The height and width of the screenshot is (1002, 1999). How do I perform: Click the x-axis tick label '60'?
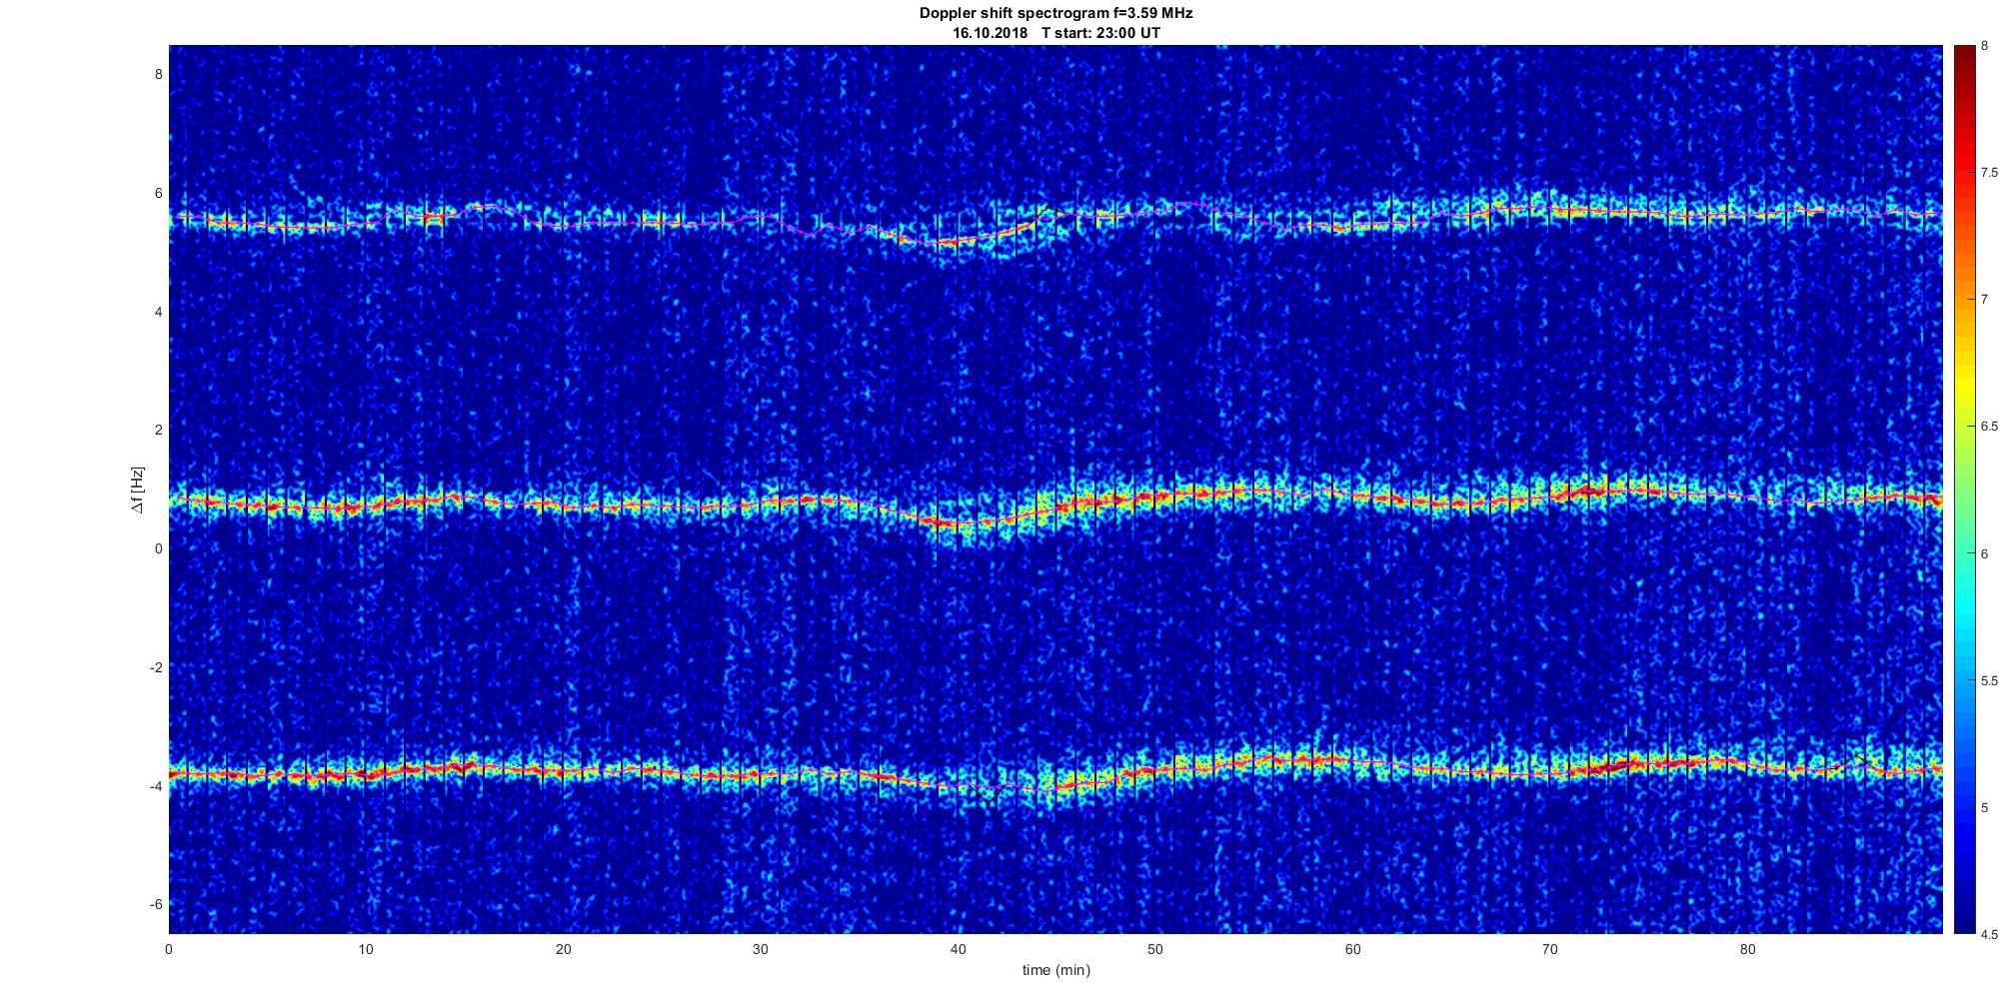tap(1352, 949)
